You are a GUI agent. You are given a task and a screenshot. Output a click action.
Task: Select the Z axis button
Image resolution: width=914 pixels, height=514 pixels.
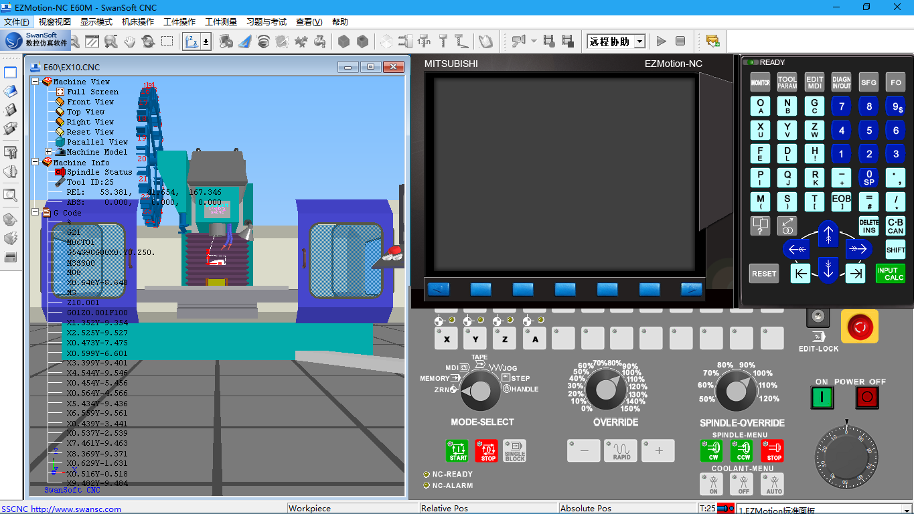point(505,339)
